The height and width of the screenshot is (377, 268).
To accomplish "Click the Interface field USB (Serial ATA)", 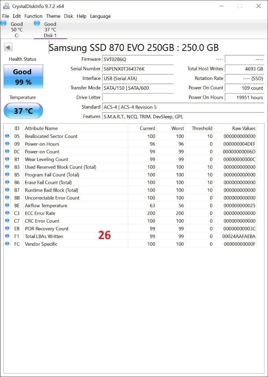I will tap(138, 79).
